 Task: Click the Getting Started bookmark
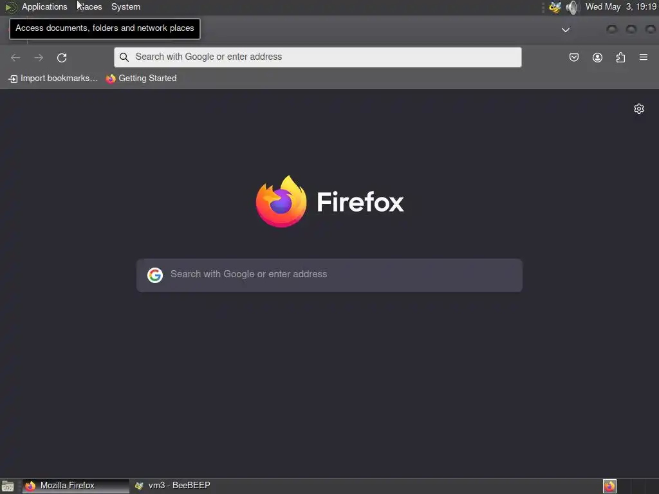tap(141, 78)
